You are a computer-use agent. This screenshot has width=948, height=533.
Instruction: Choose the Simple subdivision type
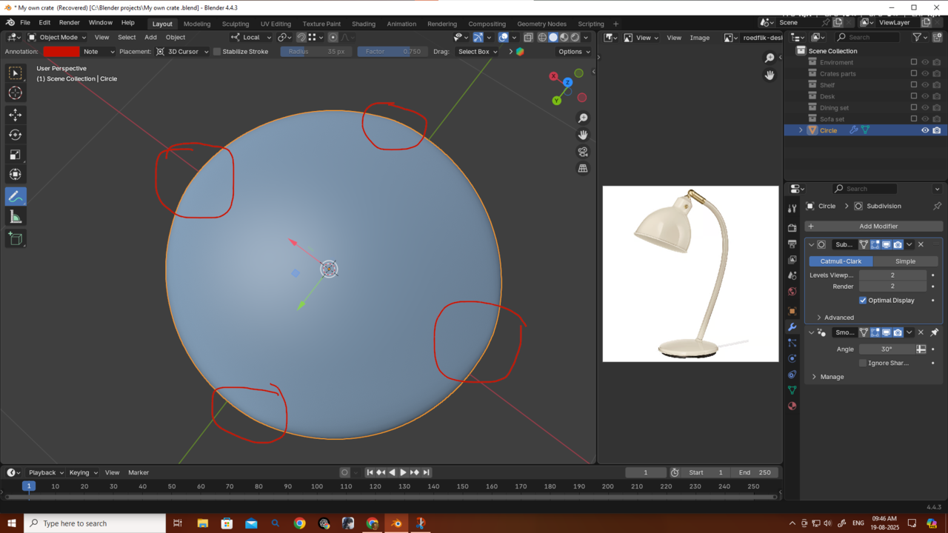coord(905,261)
